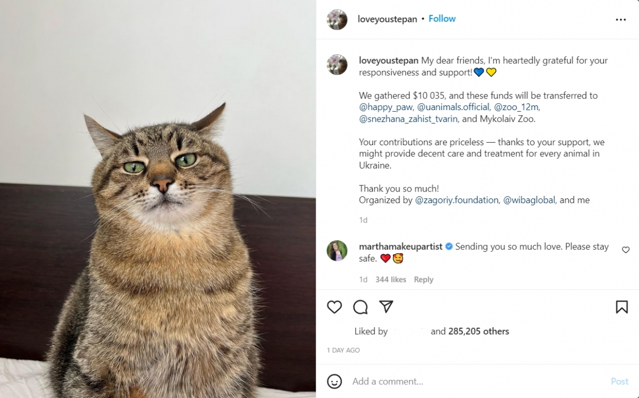Like marthamakeupartist's comment heart
This screenshot has width=639, height=398.
[626, 250]
